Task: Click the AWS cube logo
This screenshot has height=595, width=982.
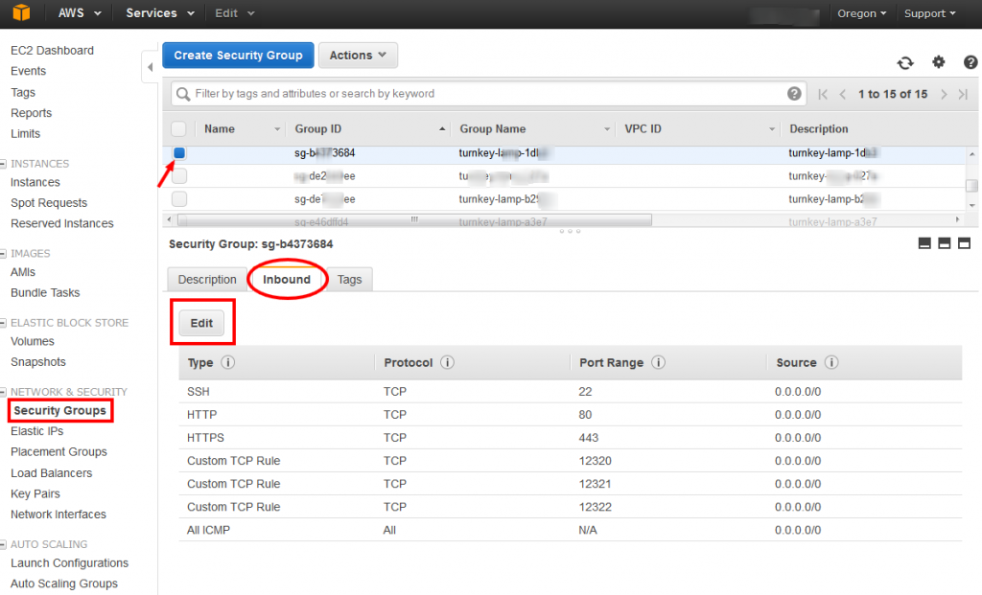Action: coord(20,12)
